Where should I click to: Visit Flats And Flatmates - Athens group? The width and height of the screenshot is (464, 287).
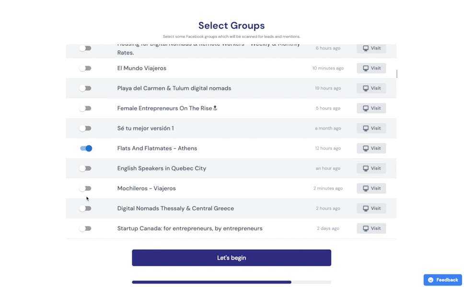371,148
